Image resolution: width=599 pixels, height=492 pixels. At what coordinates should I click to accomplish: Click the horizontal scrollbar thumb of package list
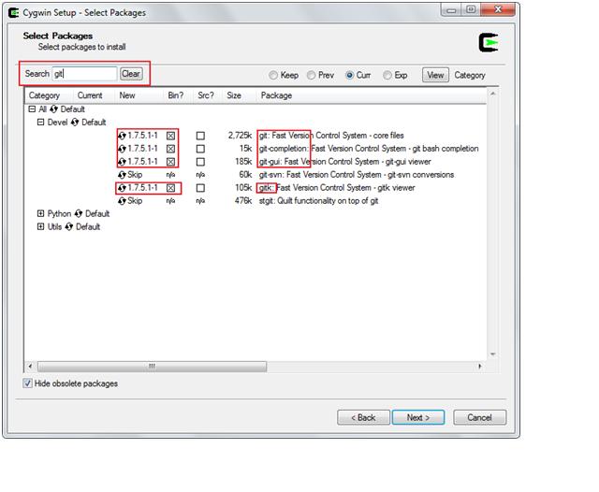[x=152, y=367]
